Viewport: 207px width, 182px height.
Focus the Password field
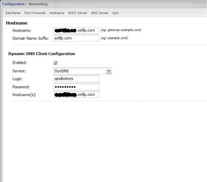76,87
